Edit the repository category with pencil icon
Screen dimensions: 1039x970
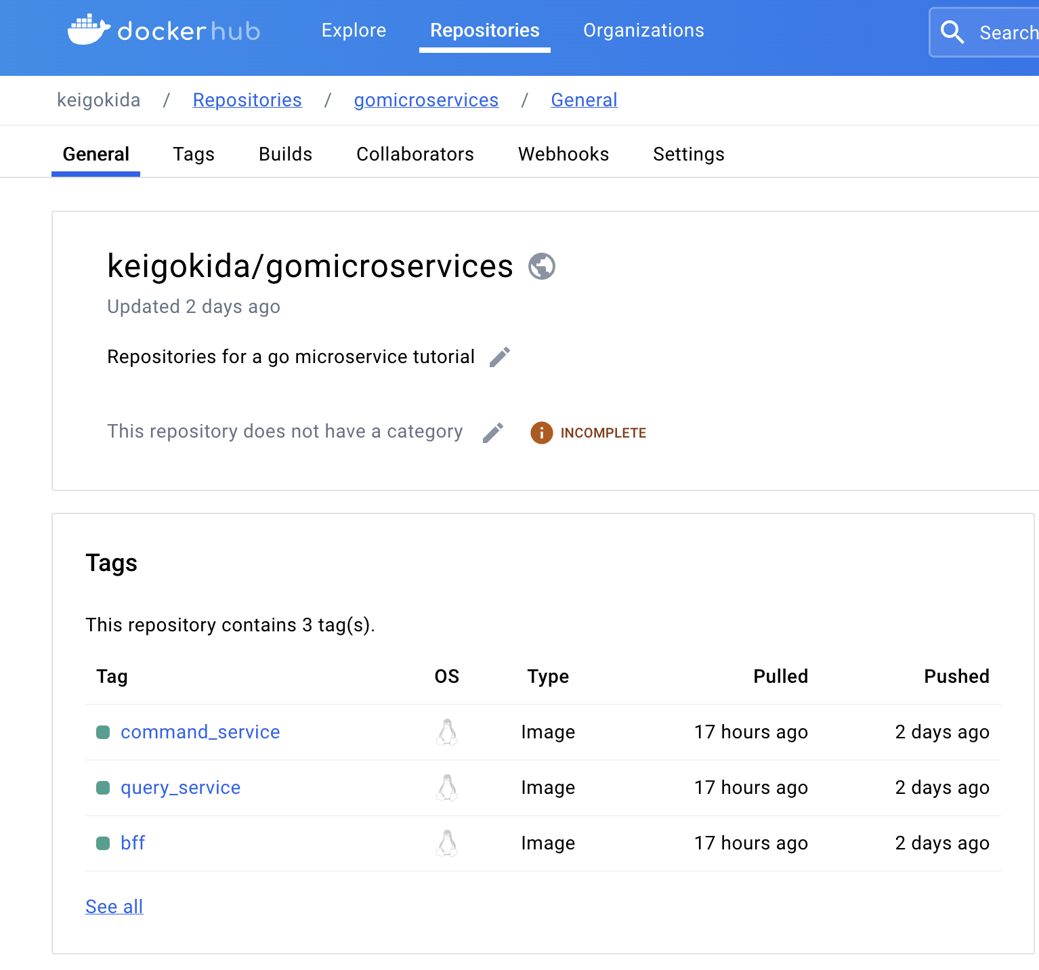click(493, 432)
